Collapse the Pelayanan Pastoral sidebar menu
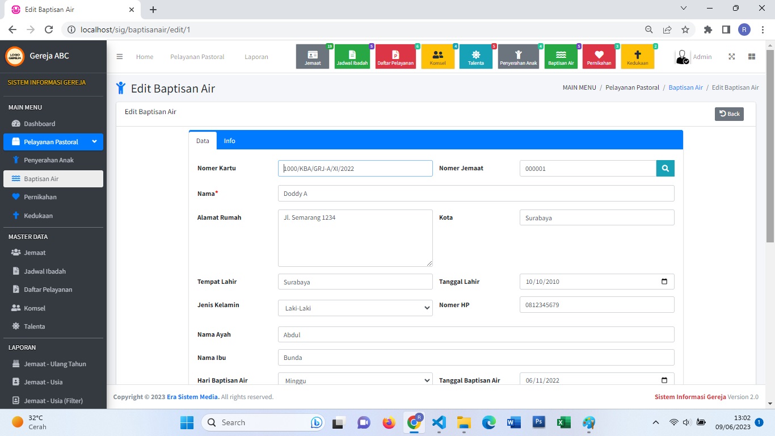The width and height of the screenshot is (775, 436). [53, 142]
